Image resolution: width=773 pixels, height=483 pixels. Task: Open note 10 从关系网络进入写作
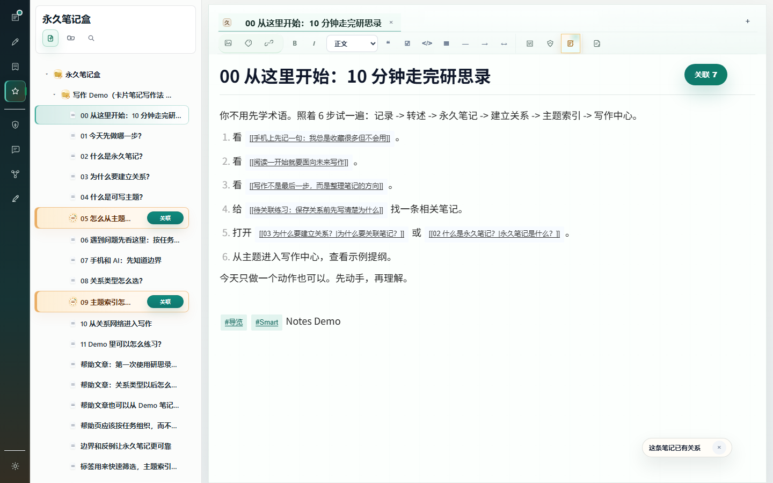coord(112,324)
